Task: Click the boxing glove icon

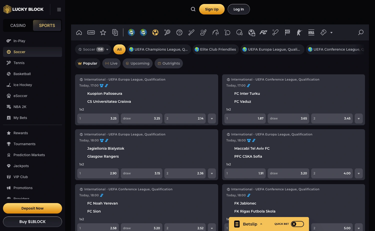Action: pyautogui.click(x=323, y=32)
